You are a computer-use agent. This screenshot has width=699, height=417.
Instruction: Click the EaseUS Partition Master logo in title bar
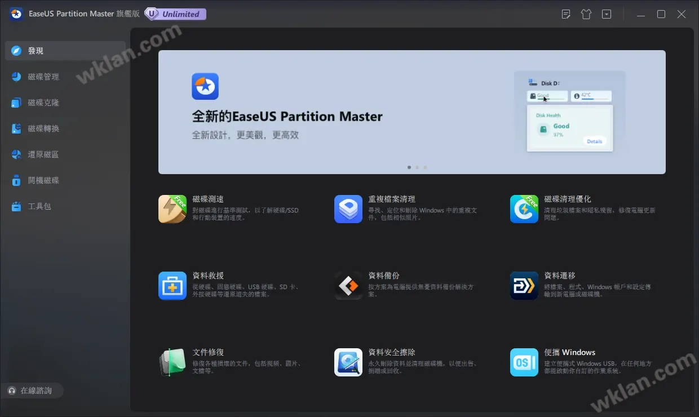pos(16,14)
